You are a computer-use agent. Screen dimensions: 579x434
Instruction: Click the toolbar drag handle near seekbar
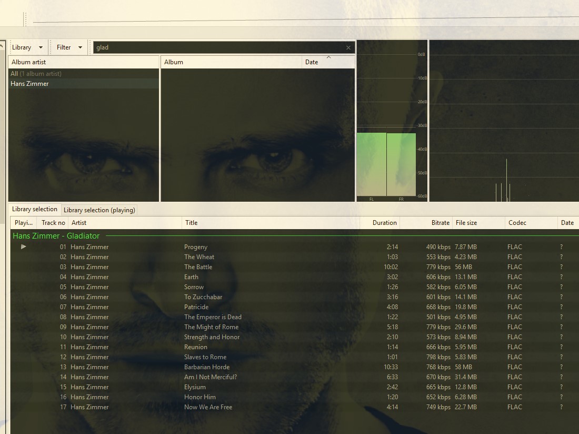pyautogui.click(x=25, y=19)
